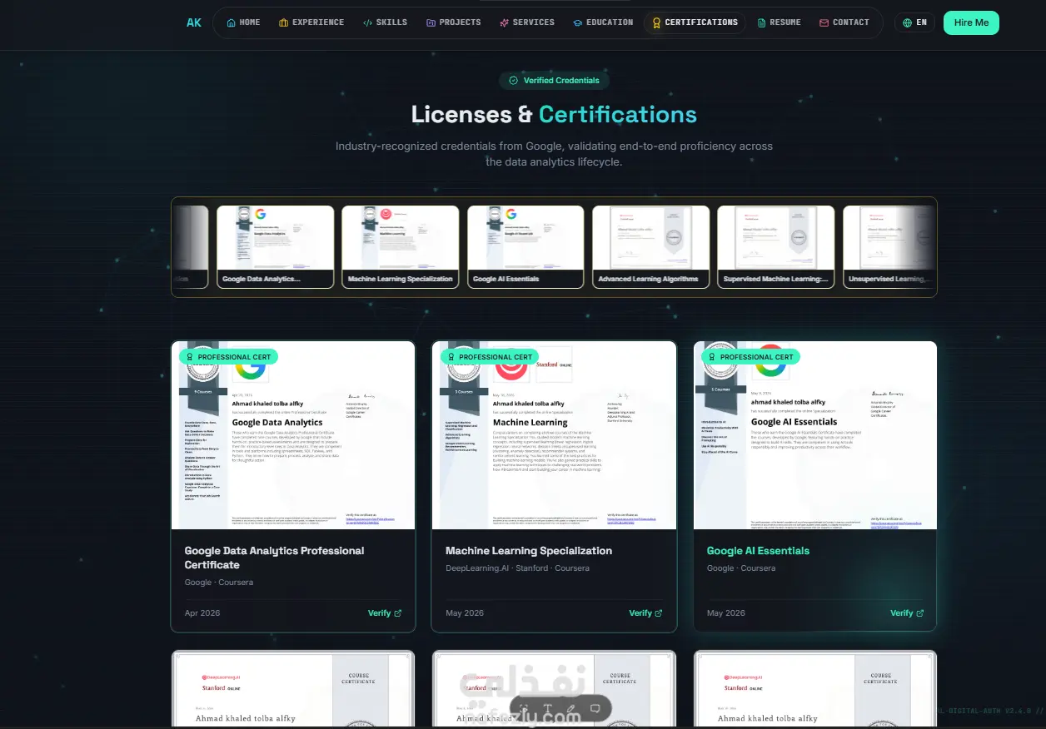
Task: Select the text tool in floating toolbar
Action: pos(547,708)
